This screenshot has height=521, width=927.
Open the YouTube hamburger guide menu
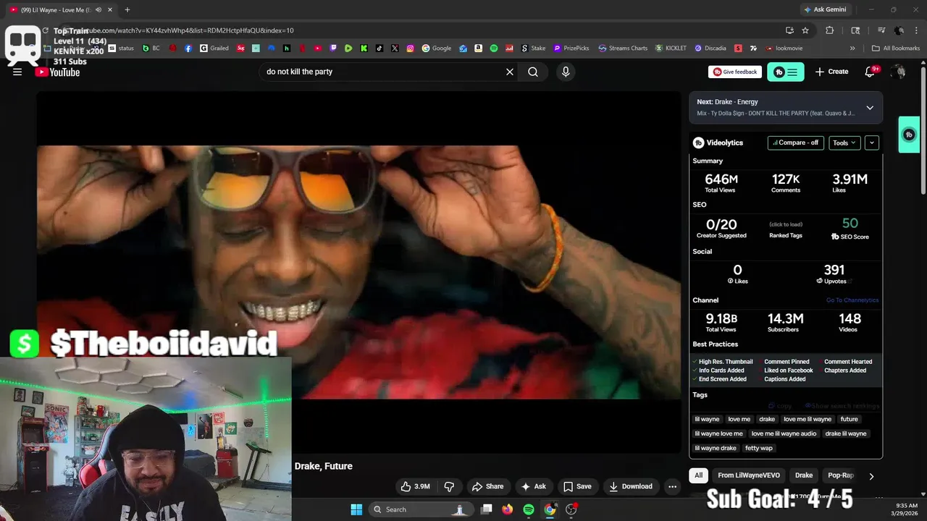pyautogui.click(x=17, y=72)
